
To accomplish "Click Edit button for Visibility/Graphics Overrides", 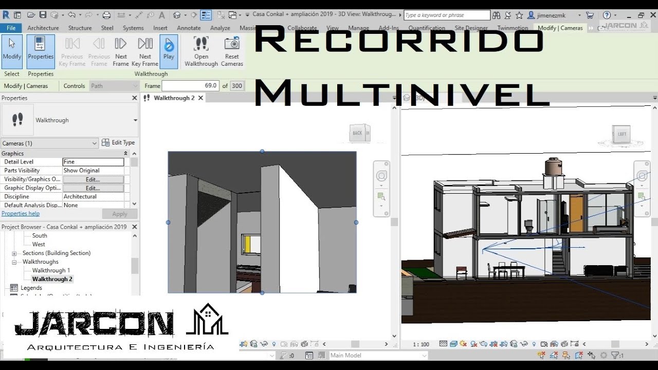I will (93, 179).
